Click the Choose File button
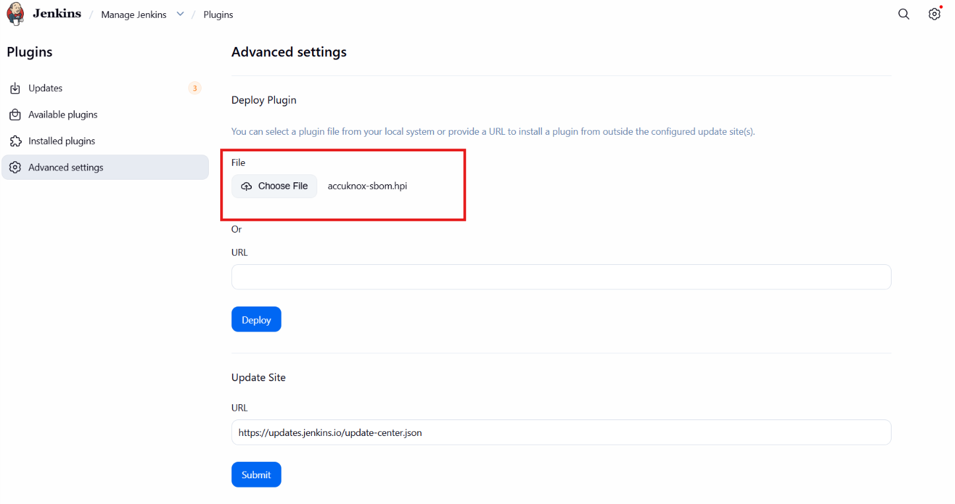Viewport: 955px width, 504px height. pyautogui.click(x=274, y=186)
